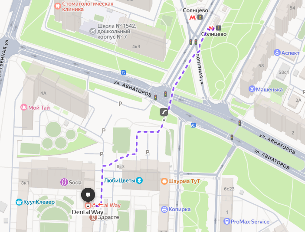The image size is (305, 232).
Task: Select the Копирка printer icon
Action: [x=164, y=209]
